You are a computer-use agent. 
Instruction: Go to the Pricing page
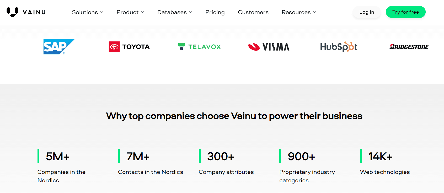(x=215, y=12)
